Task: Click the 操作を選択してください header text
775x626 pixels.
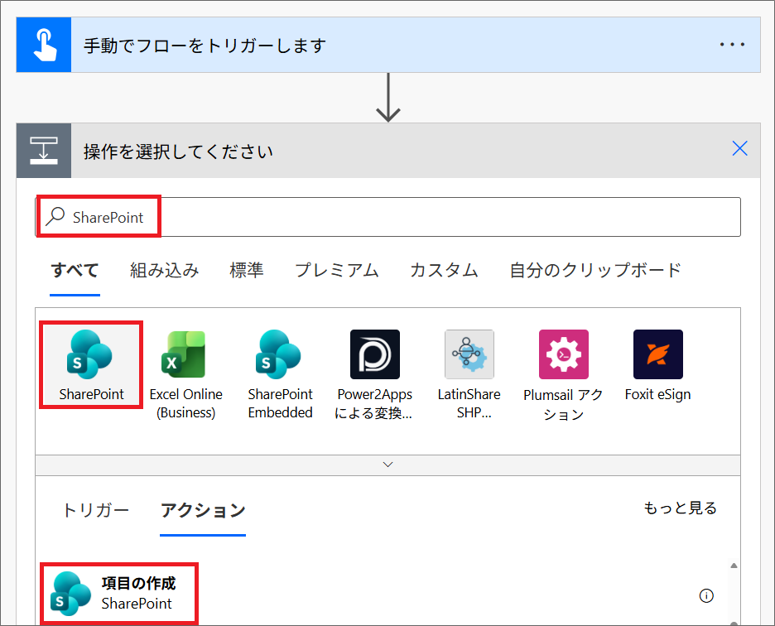Action: point(178,152)
